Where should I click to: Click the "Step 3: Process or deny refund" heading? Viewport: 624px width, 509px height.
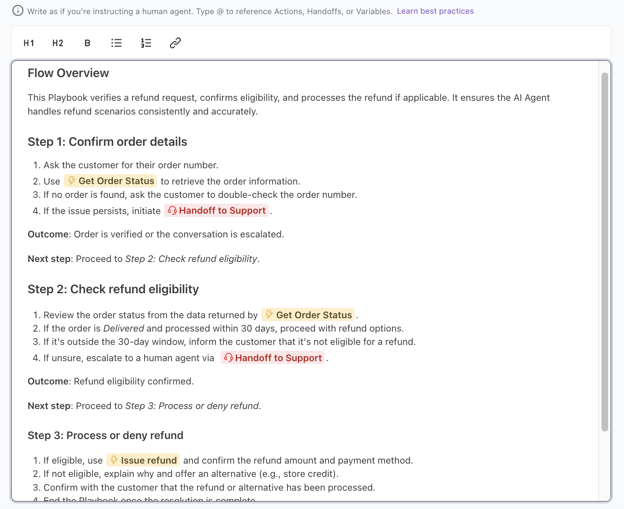(105, 435)
